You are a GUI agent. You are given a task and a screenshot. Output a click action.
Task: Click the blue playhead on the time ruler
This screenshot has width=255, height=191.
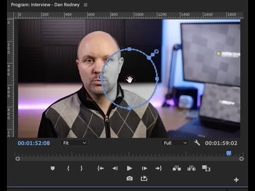228,153
